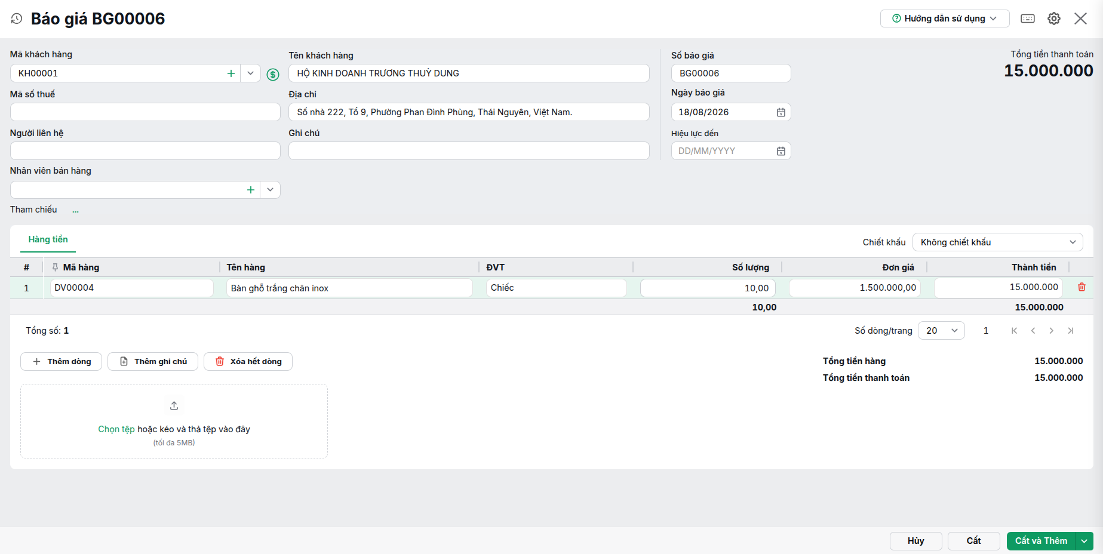
Task: Click the Chọn tệp link
Action: 116,429
